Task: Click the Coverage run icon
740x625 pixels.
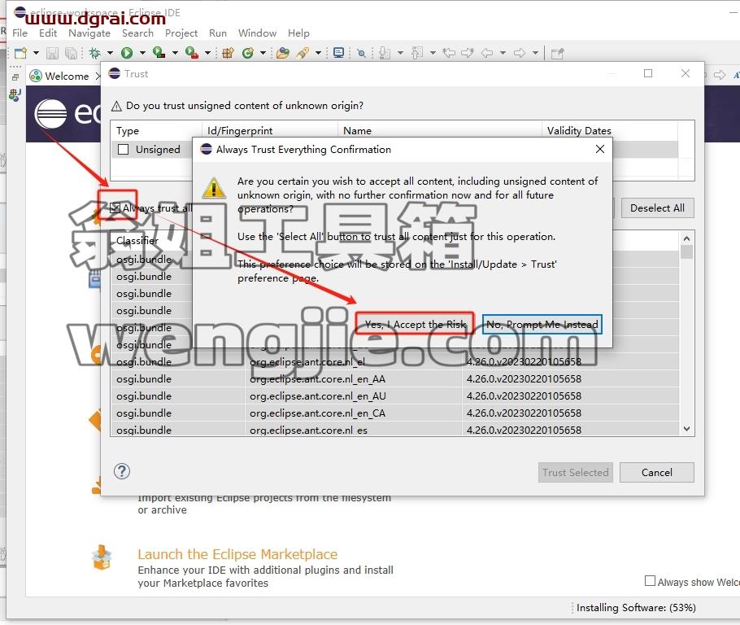Action: tap(159, 53)
